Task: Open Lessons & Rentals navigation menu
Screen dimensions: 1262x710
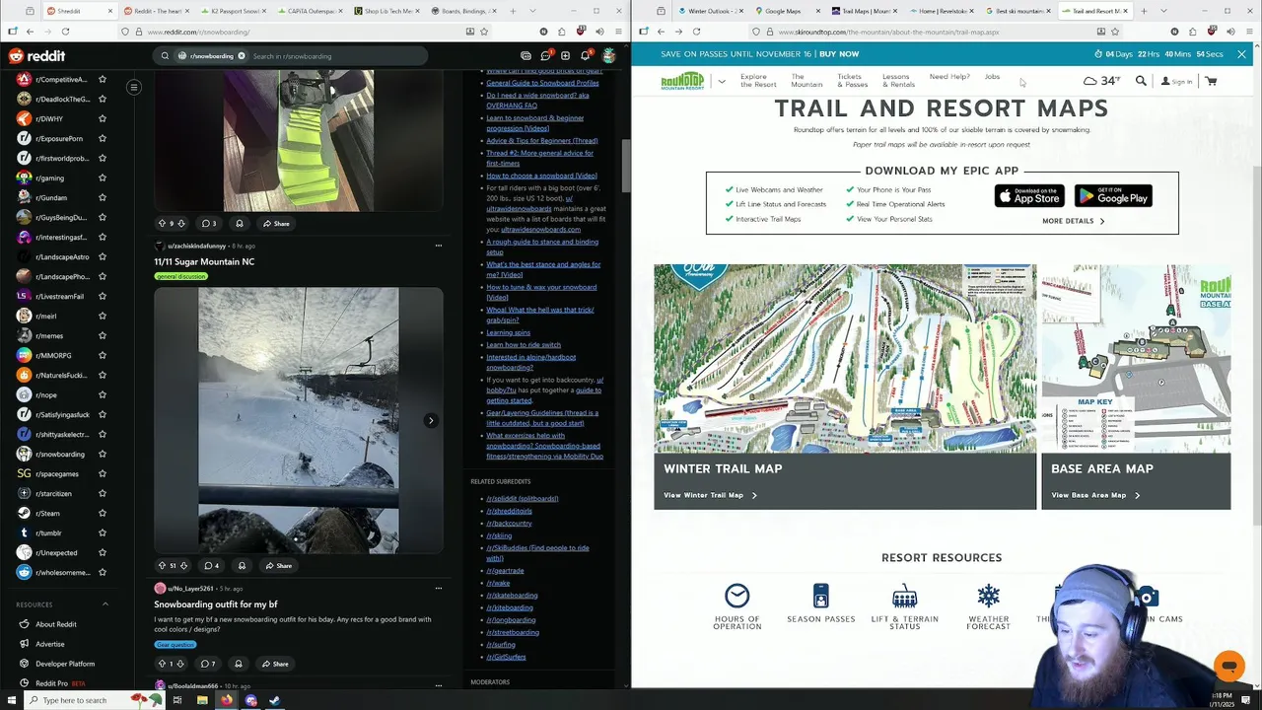Action: [x=898, y=80]
